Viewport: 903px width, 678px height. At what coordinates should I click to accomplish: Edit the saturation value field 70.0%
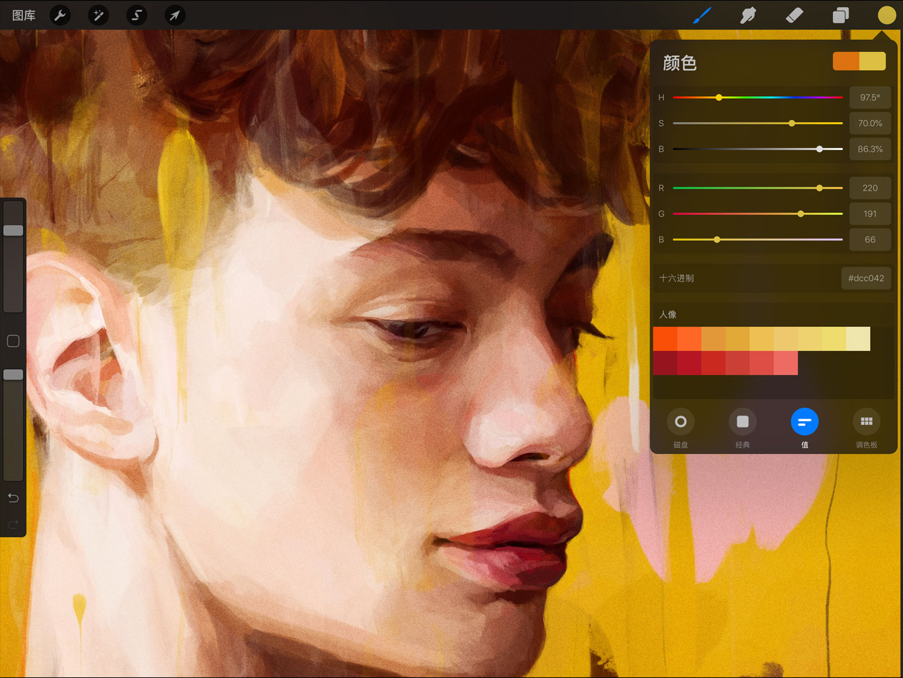(x=870, y=123)
